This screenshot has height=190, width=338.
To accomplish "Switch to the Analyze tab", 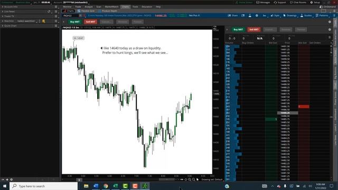I will (89, 7).
